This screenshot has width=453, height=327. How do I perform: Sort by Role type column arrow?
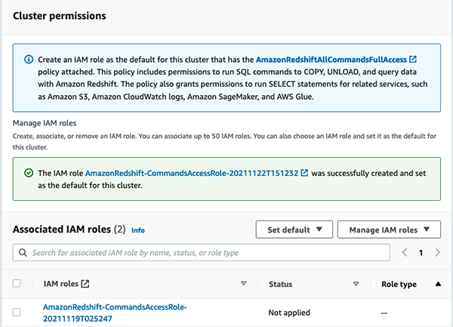click(x=438, y=284)
